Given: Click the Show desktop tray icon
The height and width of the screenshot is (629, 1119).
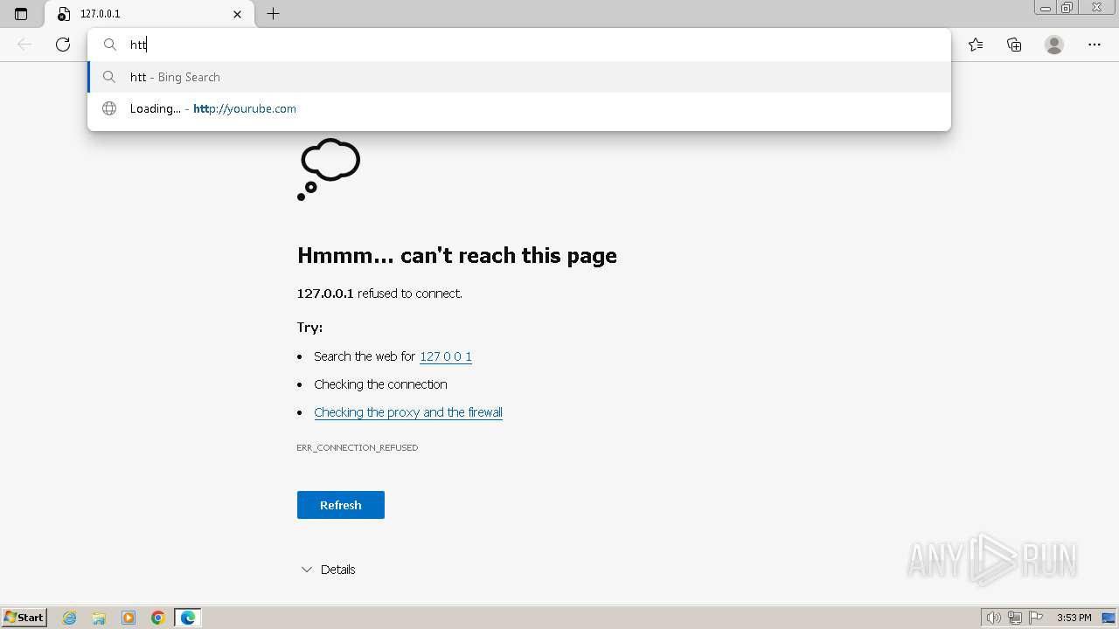Looking at the screenshot, I should pos(1109,618).
